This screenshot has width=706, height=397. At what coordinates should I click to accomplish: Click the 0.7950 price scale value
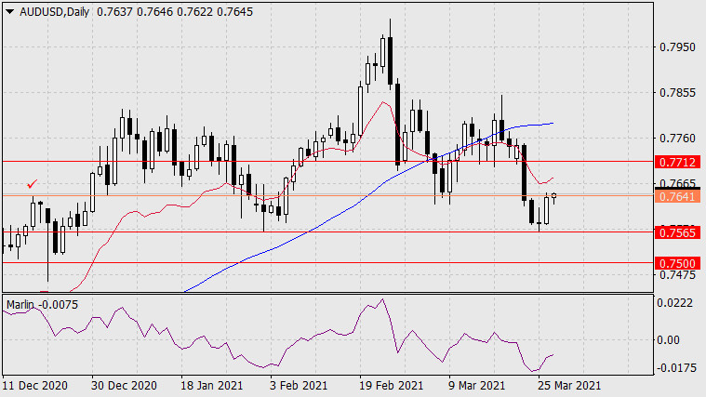click(677, 47)
